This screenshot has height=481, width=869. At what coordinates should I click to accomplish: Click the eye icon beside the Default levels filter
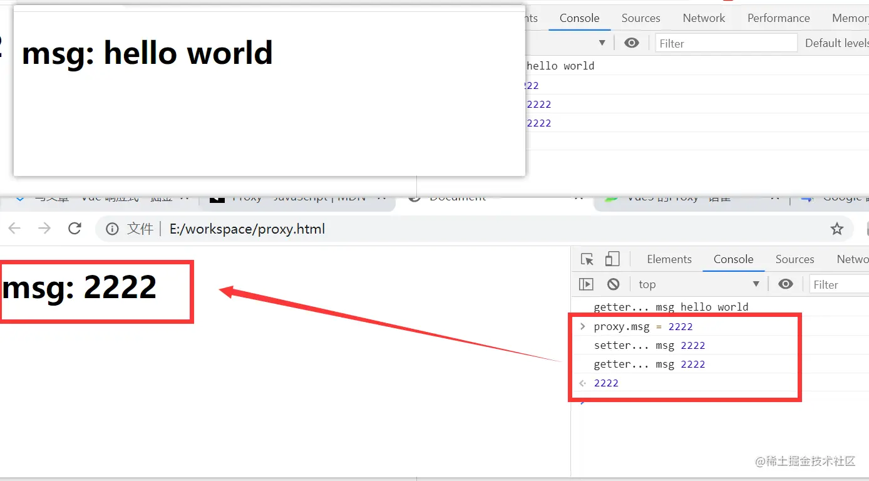[632, 43]
